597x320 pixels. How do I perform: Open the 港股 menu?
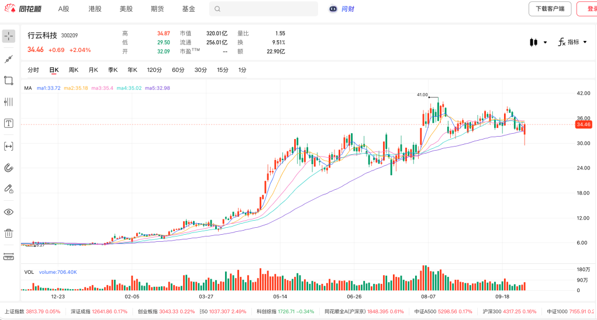coord(95,9)
